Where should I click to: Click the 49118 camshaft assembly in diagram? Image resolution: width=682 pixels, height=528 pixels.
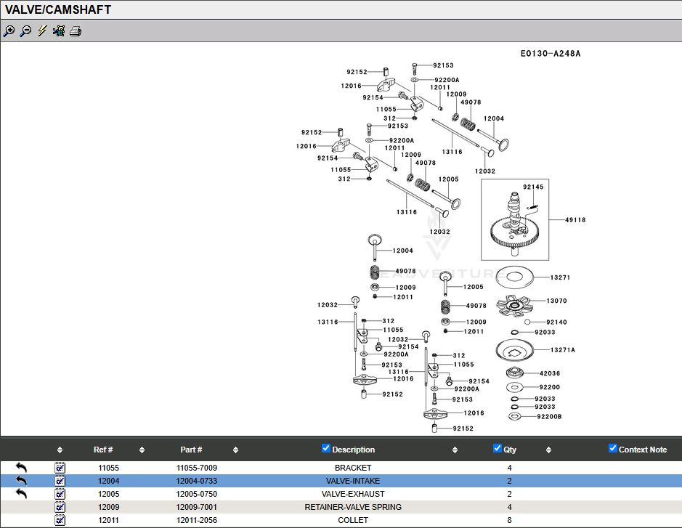[x=515, y=219]
